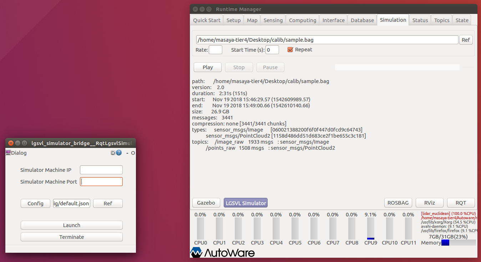The image size is (481, 262).
Task: Open the Computing tab
Action: click(302, 20)
